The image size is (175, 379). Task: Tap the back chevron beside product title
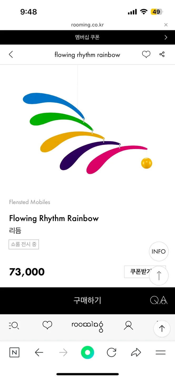11,54
